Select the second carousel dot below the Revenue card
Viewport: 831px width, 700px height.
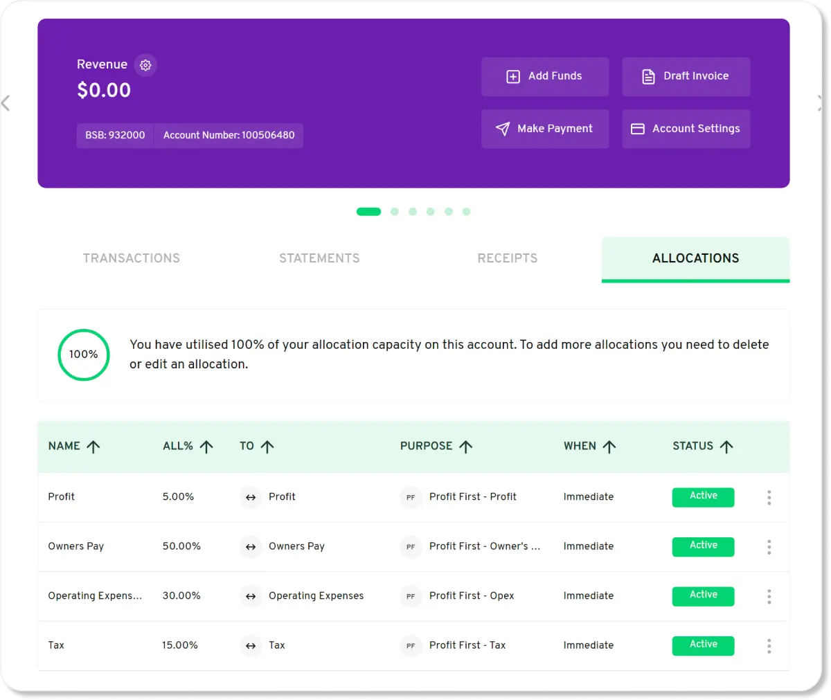(395, 212)
